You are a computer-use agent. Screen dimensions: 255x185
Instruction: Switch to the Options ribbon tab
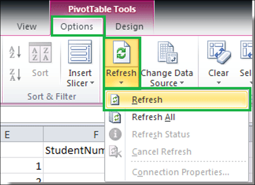pyautogui.click(x=77, y=26)
